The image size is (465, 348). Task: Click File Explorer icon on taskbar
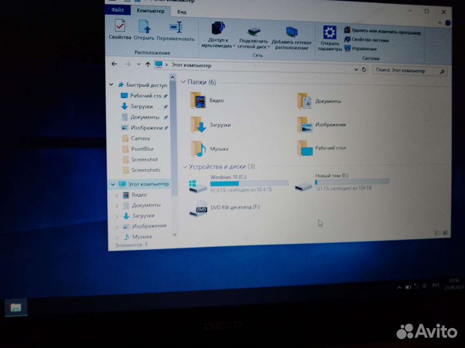(15, 307)
